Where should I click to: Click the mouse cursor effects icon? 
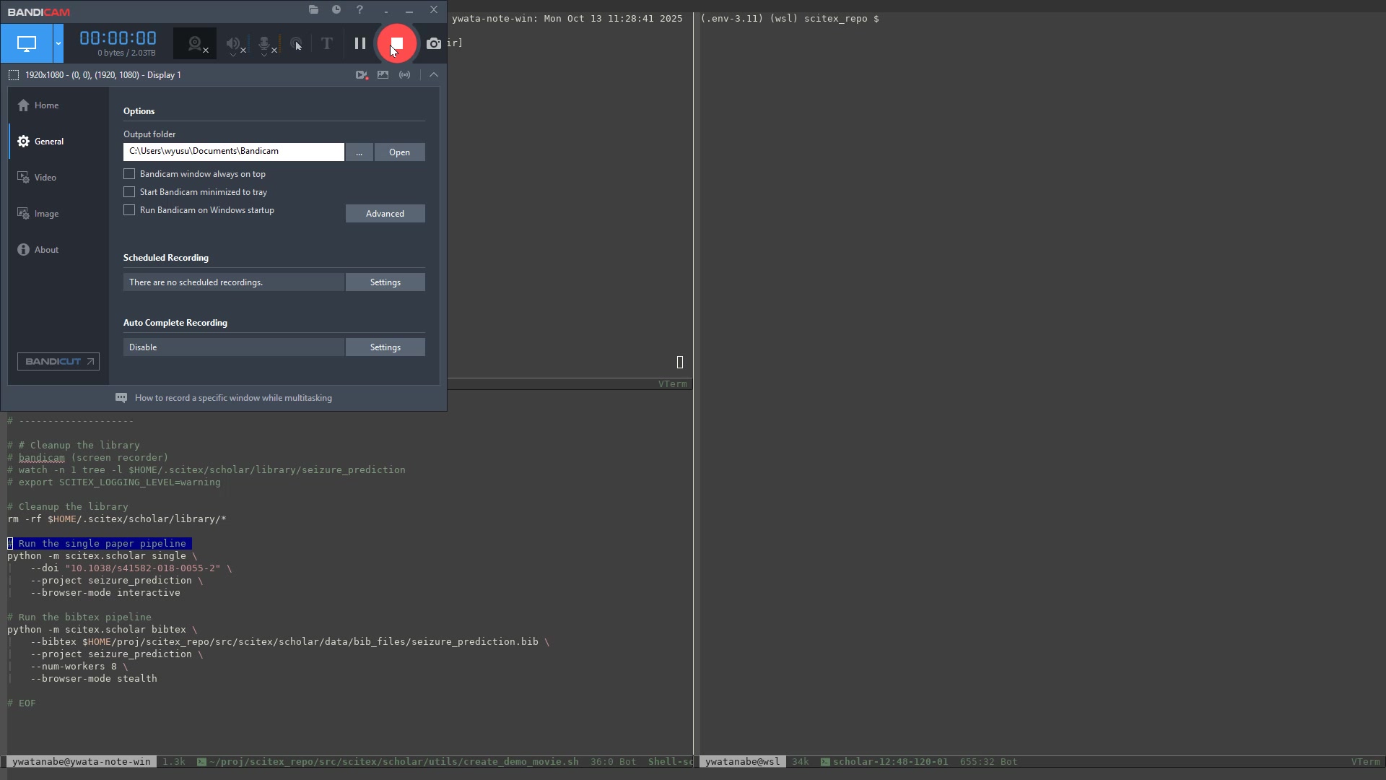pyautogui.click(x=296, y=43)
